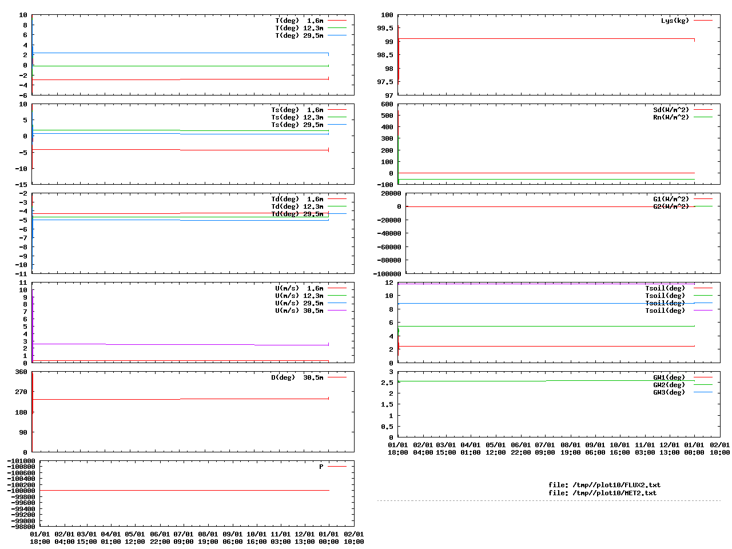Click the magenta line sample beside U(m/s) 30.5m
732x549 pixels.
click(x=337, y=311)
